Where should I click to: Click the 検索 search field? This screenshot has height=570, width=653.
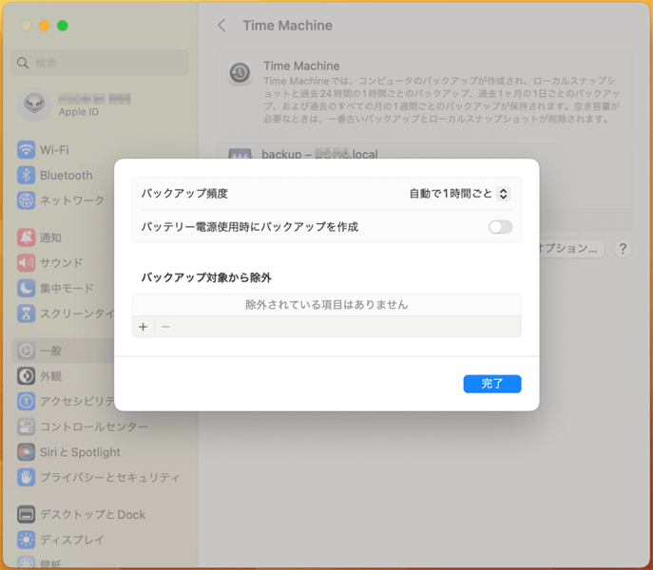100,63
